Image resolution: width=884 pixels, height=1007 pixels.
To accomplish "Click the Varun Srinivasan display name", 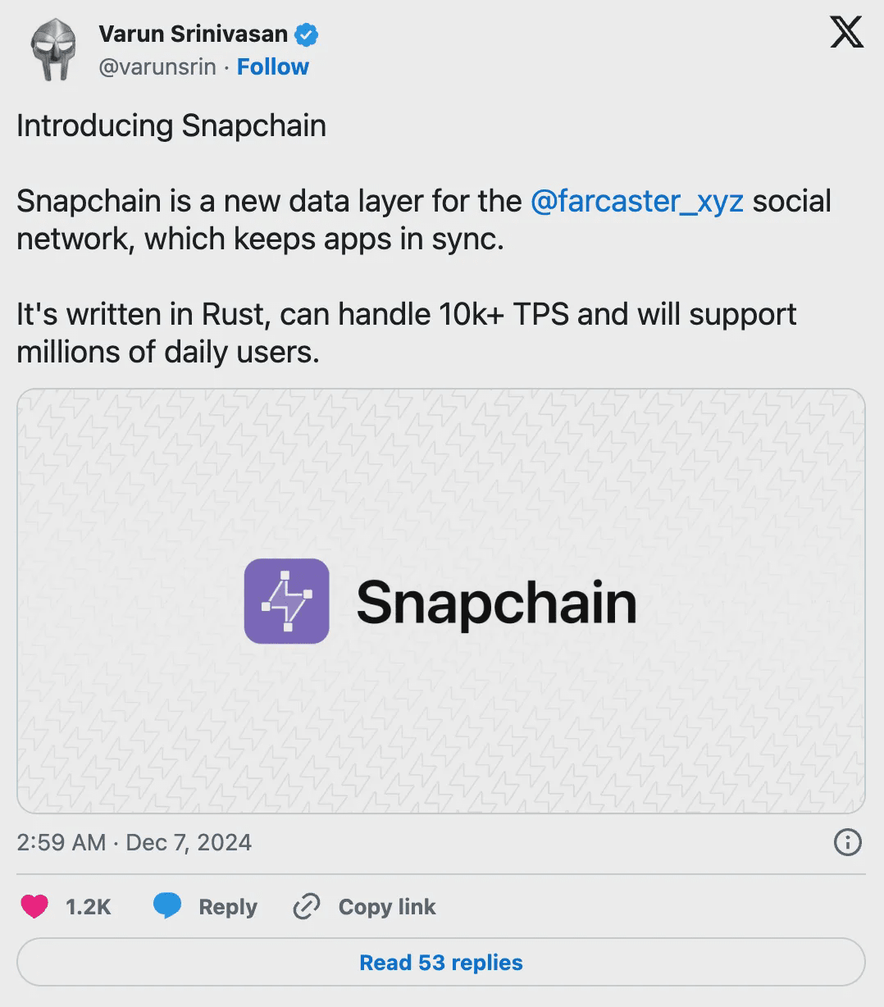I will click(x=193, y=34).
